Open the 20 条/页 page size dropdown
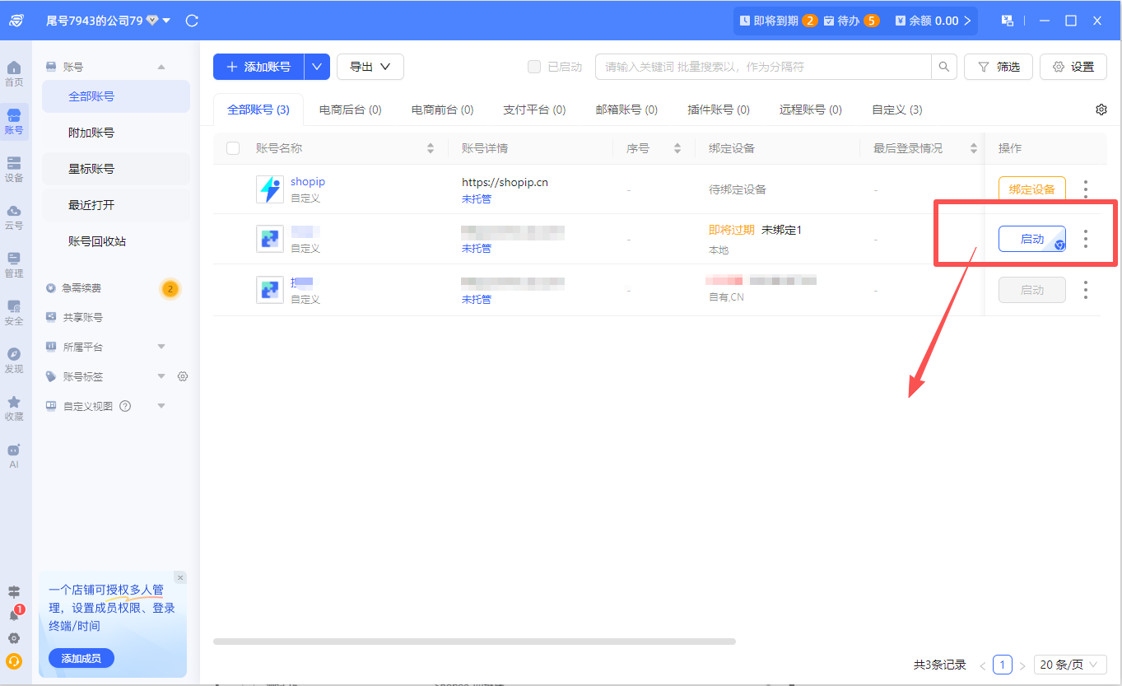The height and width of the screenshot is (686, 1122). (1070, 665)
